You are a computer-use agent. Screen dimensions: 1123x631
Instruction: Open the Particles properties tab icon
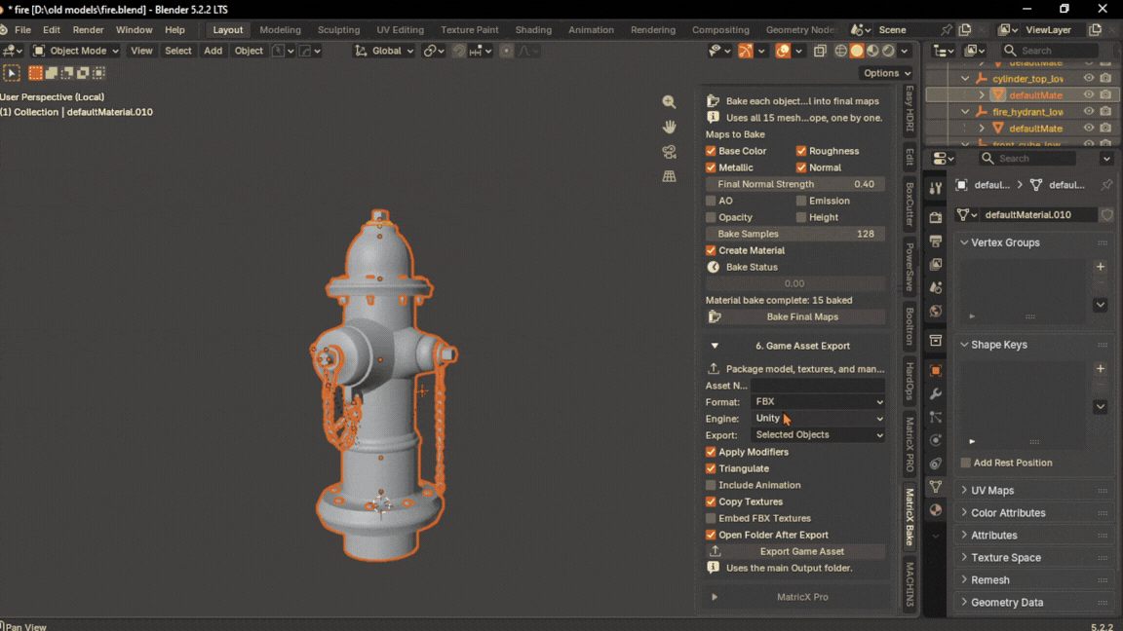coord(936,417)
